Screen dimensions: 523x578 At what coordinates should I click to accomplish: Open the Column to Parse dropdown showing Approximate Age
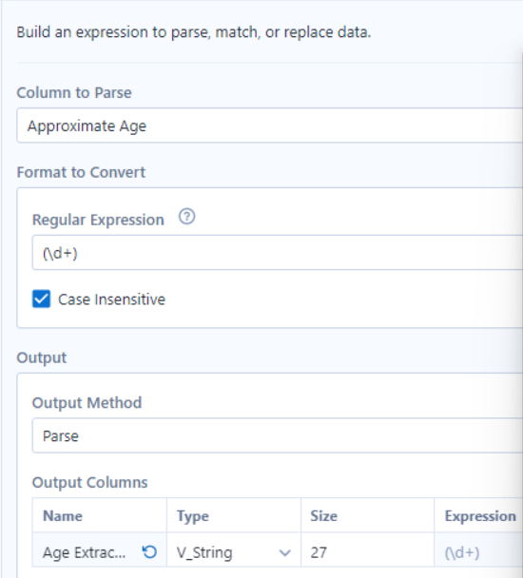(x=270, y=125)
